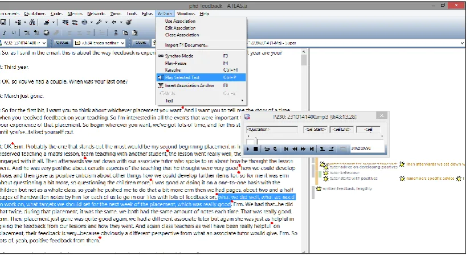Click the bomb icon in the top toolbar
The width and height of the screenshot is (470, 256).
coord(129,22)
